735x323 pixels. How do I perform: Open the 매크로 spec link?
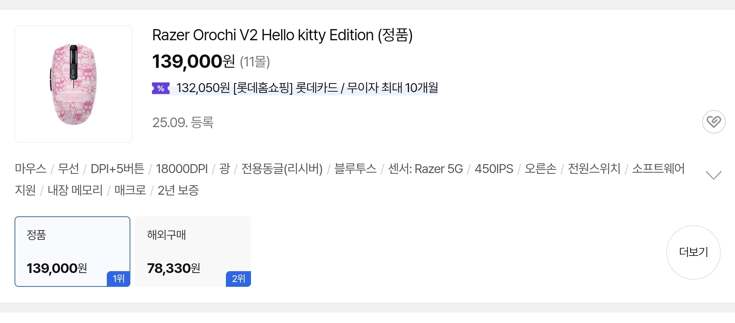[x=130, y=190]
